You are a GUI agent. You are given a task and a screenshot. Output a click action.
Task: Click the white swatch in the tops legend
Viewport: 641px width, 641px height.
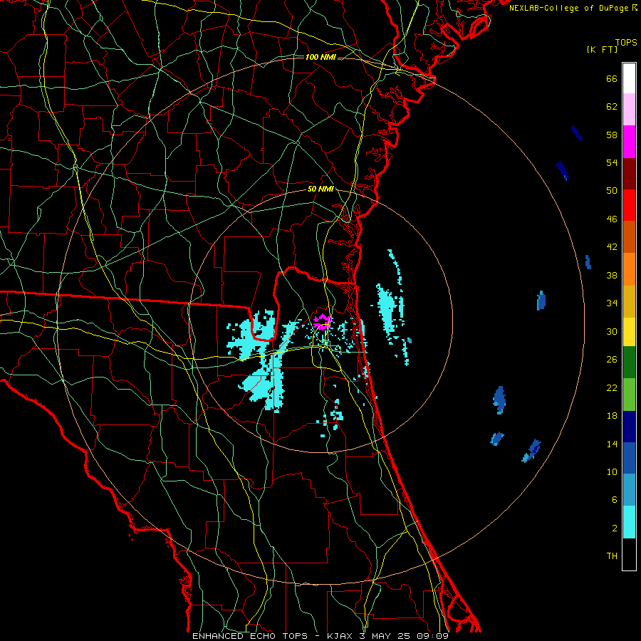629,78
